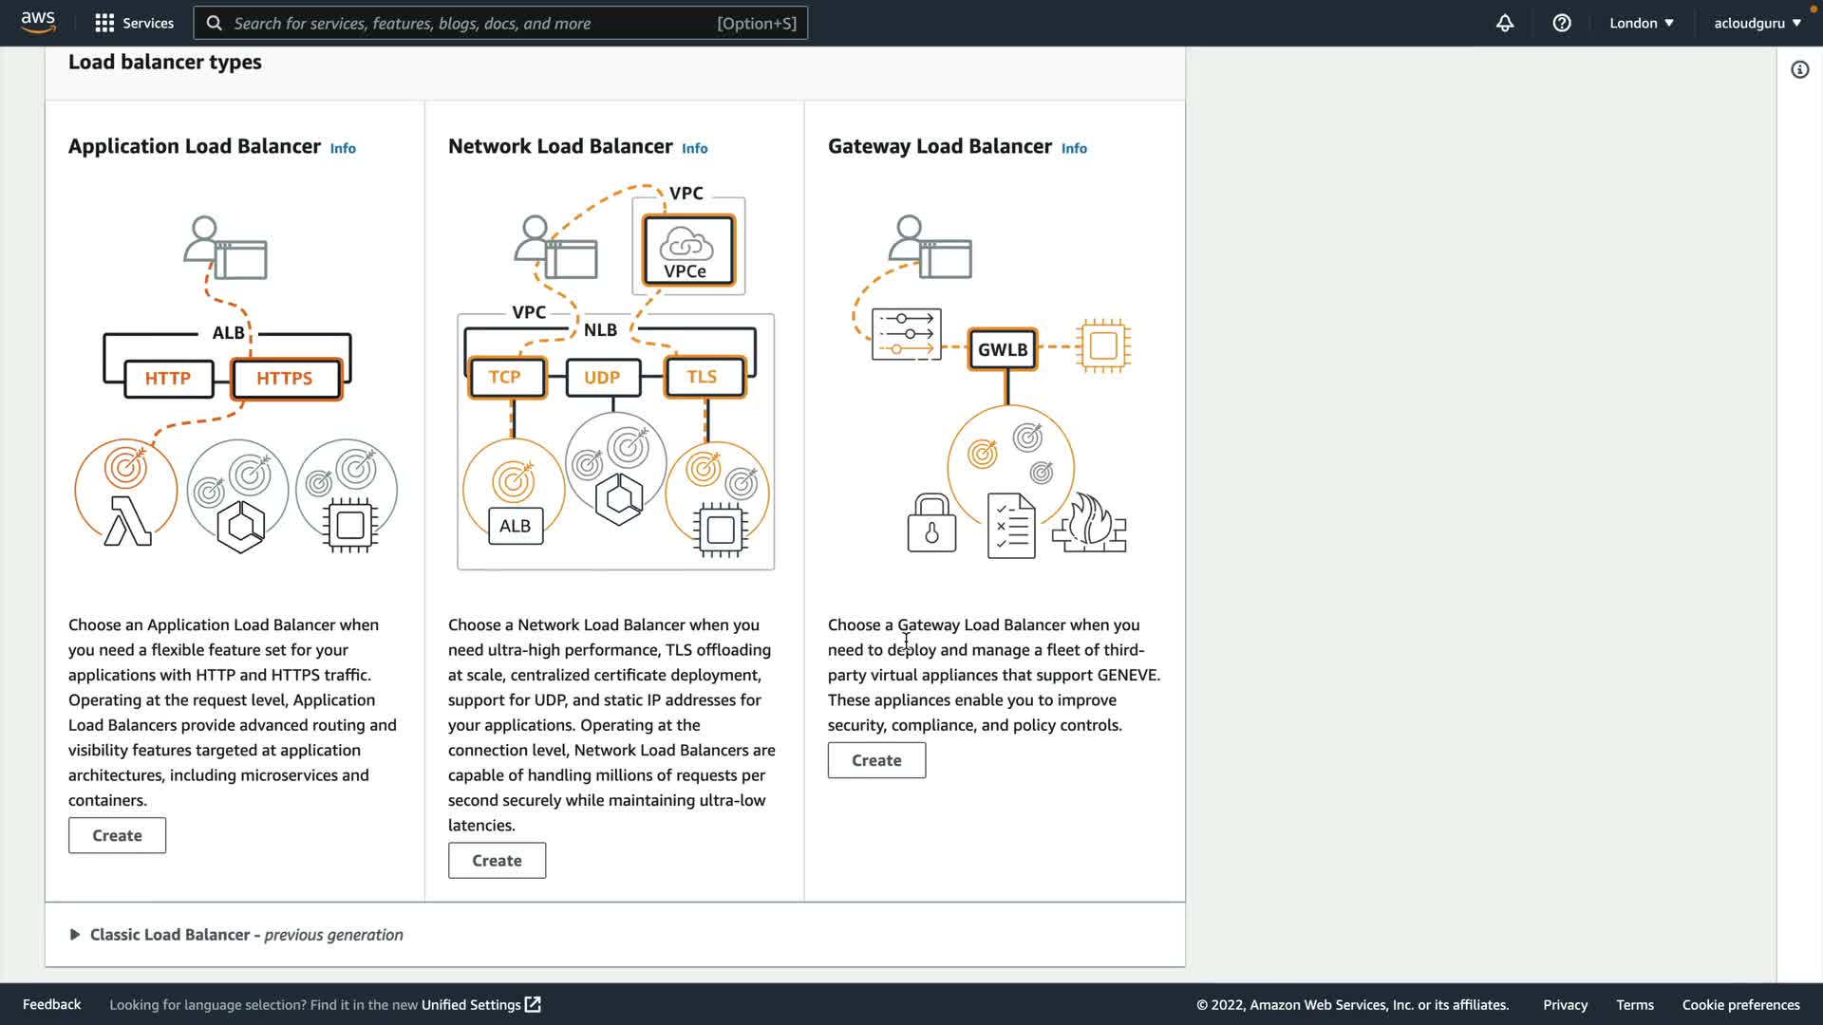The image size is (1823, 1025).
Task: Open Info link for Network Load Balancer
Action: pos(694,148)
